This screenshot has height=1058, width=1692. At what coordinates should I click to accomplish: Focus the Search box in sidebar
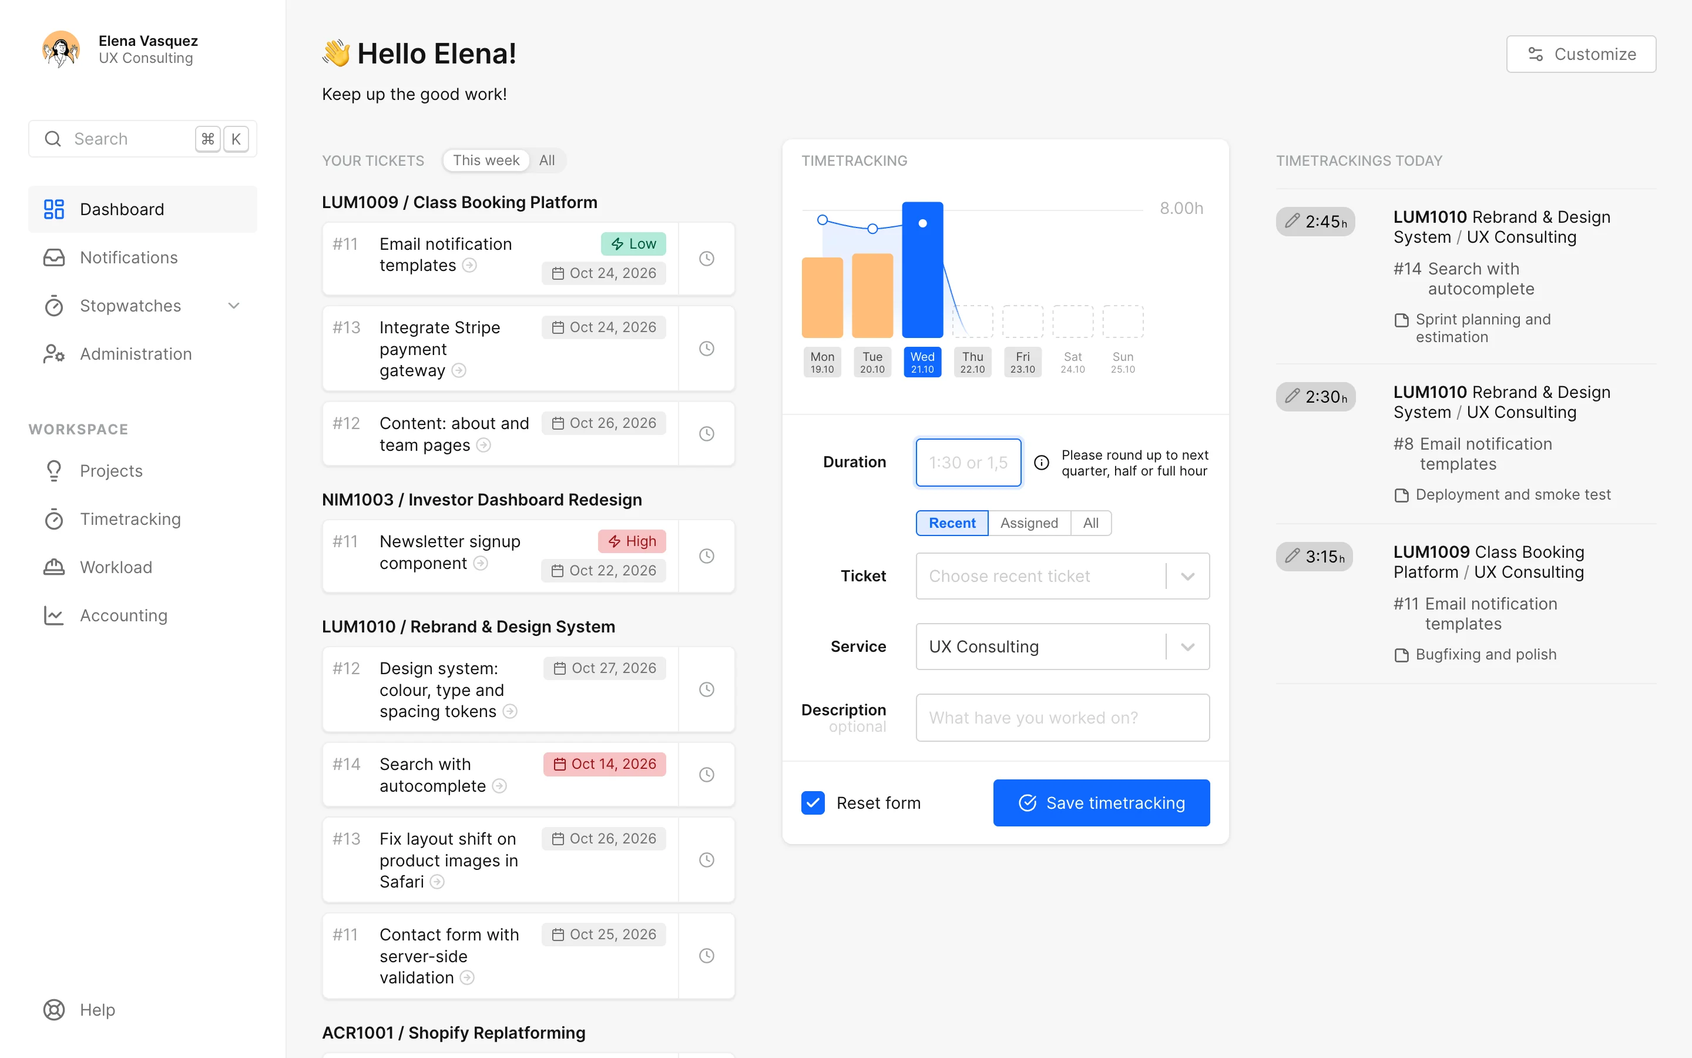(x=143, y=139)
